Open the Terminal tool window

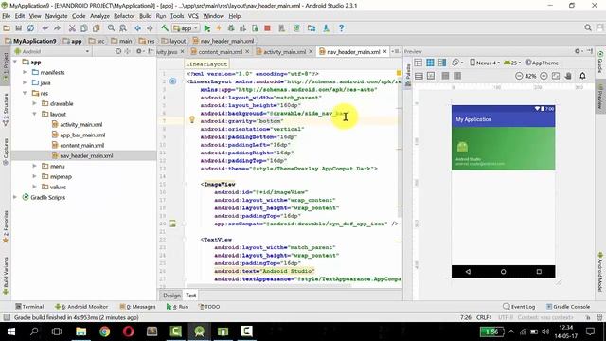coord(29,307)
